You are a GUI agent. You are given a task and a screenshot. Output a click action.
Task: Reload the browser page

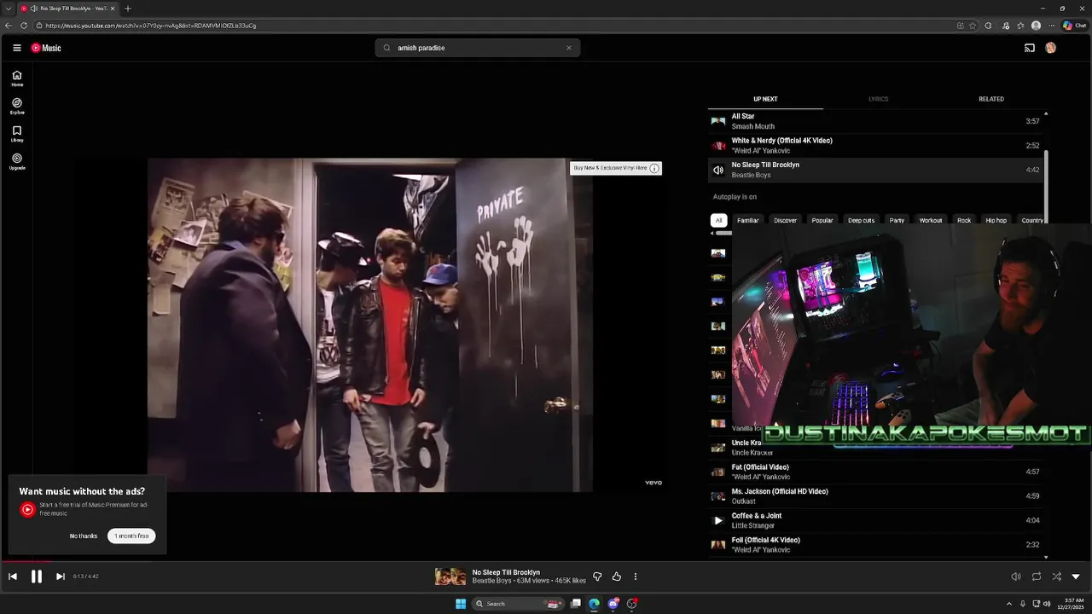click(x=23, y=26)
